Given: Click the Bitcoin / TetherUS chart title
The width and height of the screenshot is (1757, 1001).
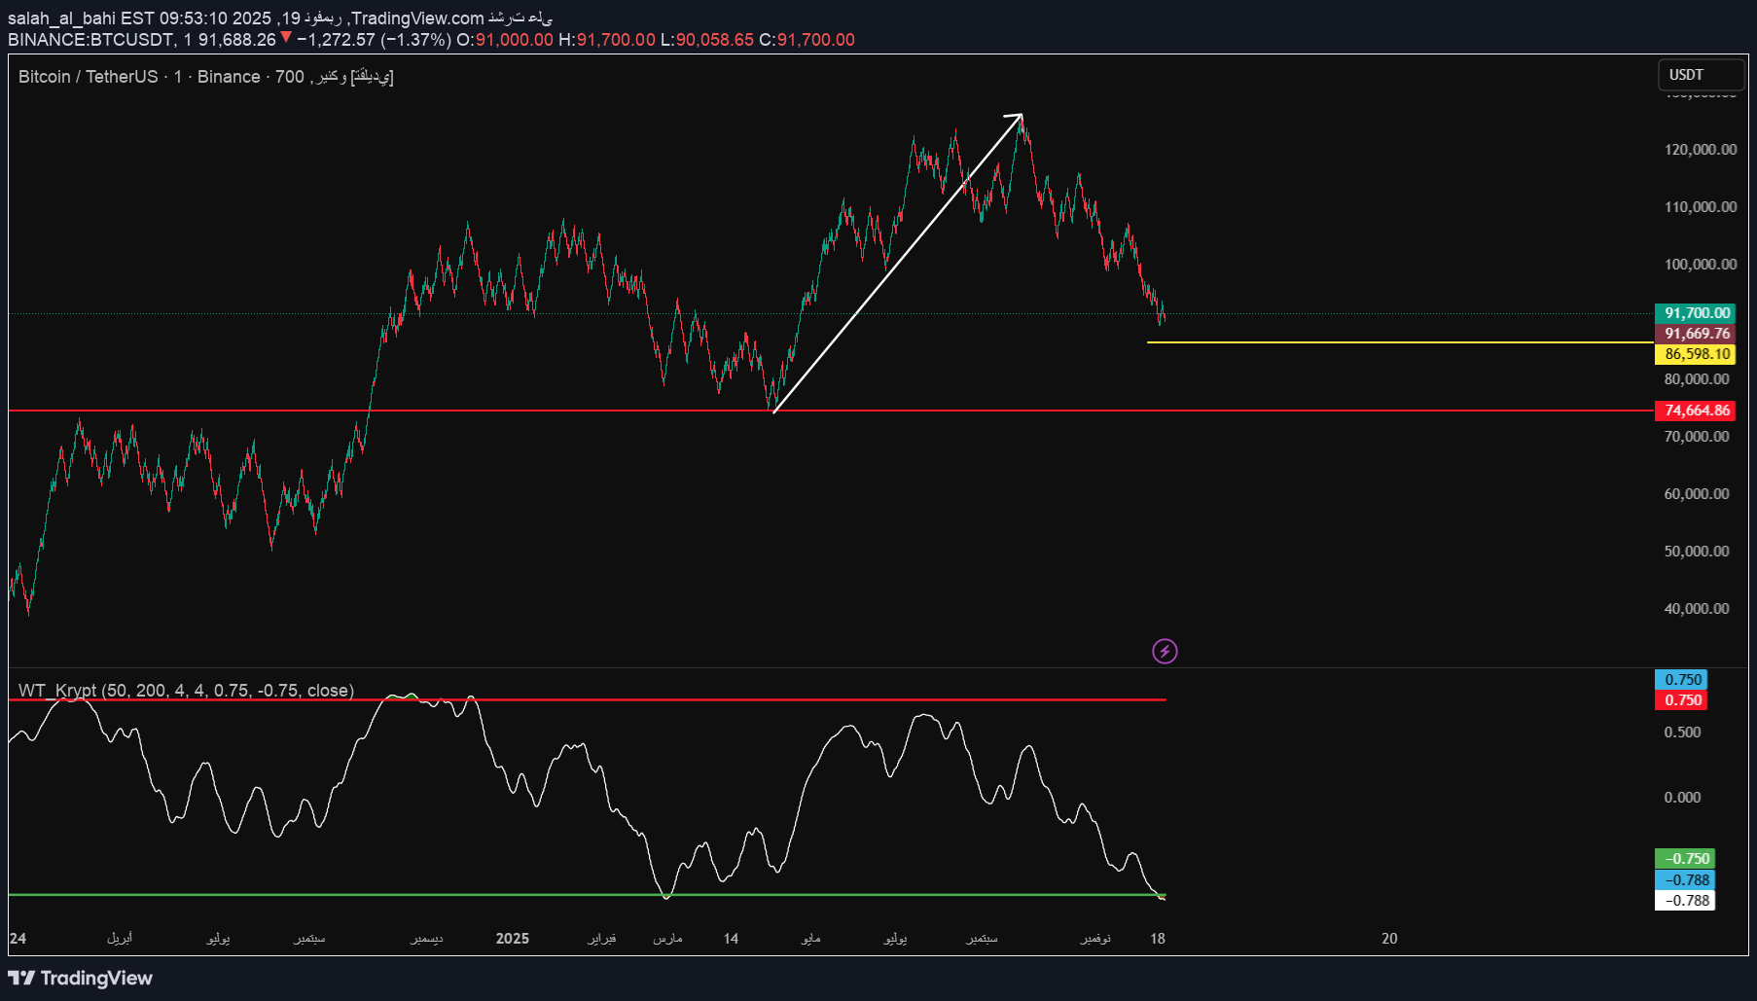Looking at the screenshot, I should coord(88,77).
